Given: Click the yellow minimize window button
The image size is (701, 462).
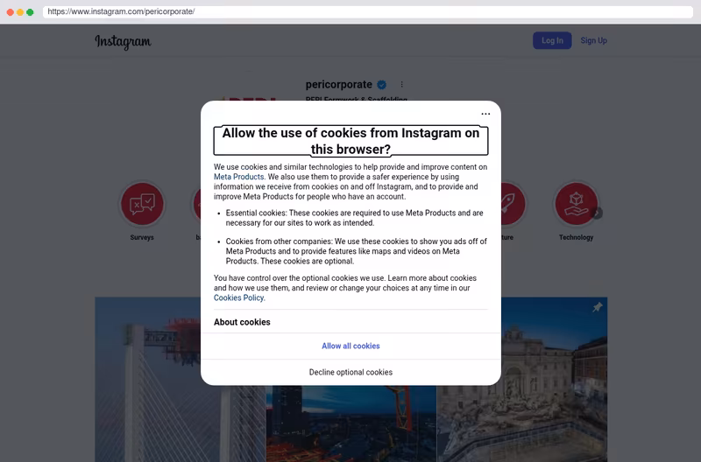Looking at the screenshot, I should tap(20, 12).
